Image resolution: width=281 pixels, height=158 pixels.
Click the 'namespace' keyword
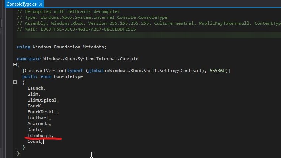(29, 59)
